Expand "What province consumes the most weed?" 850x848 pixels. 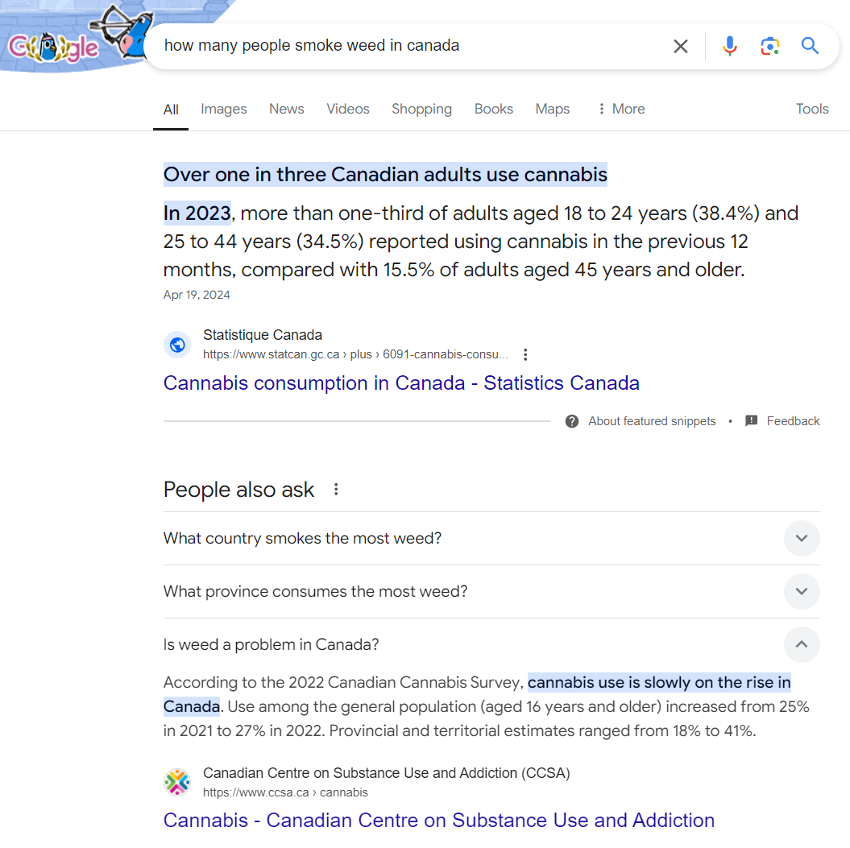491,591
